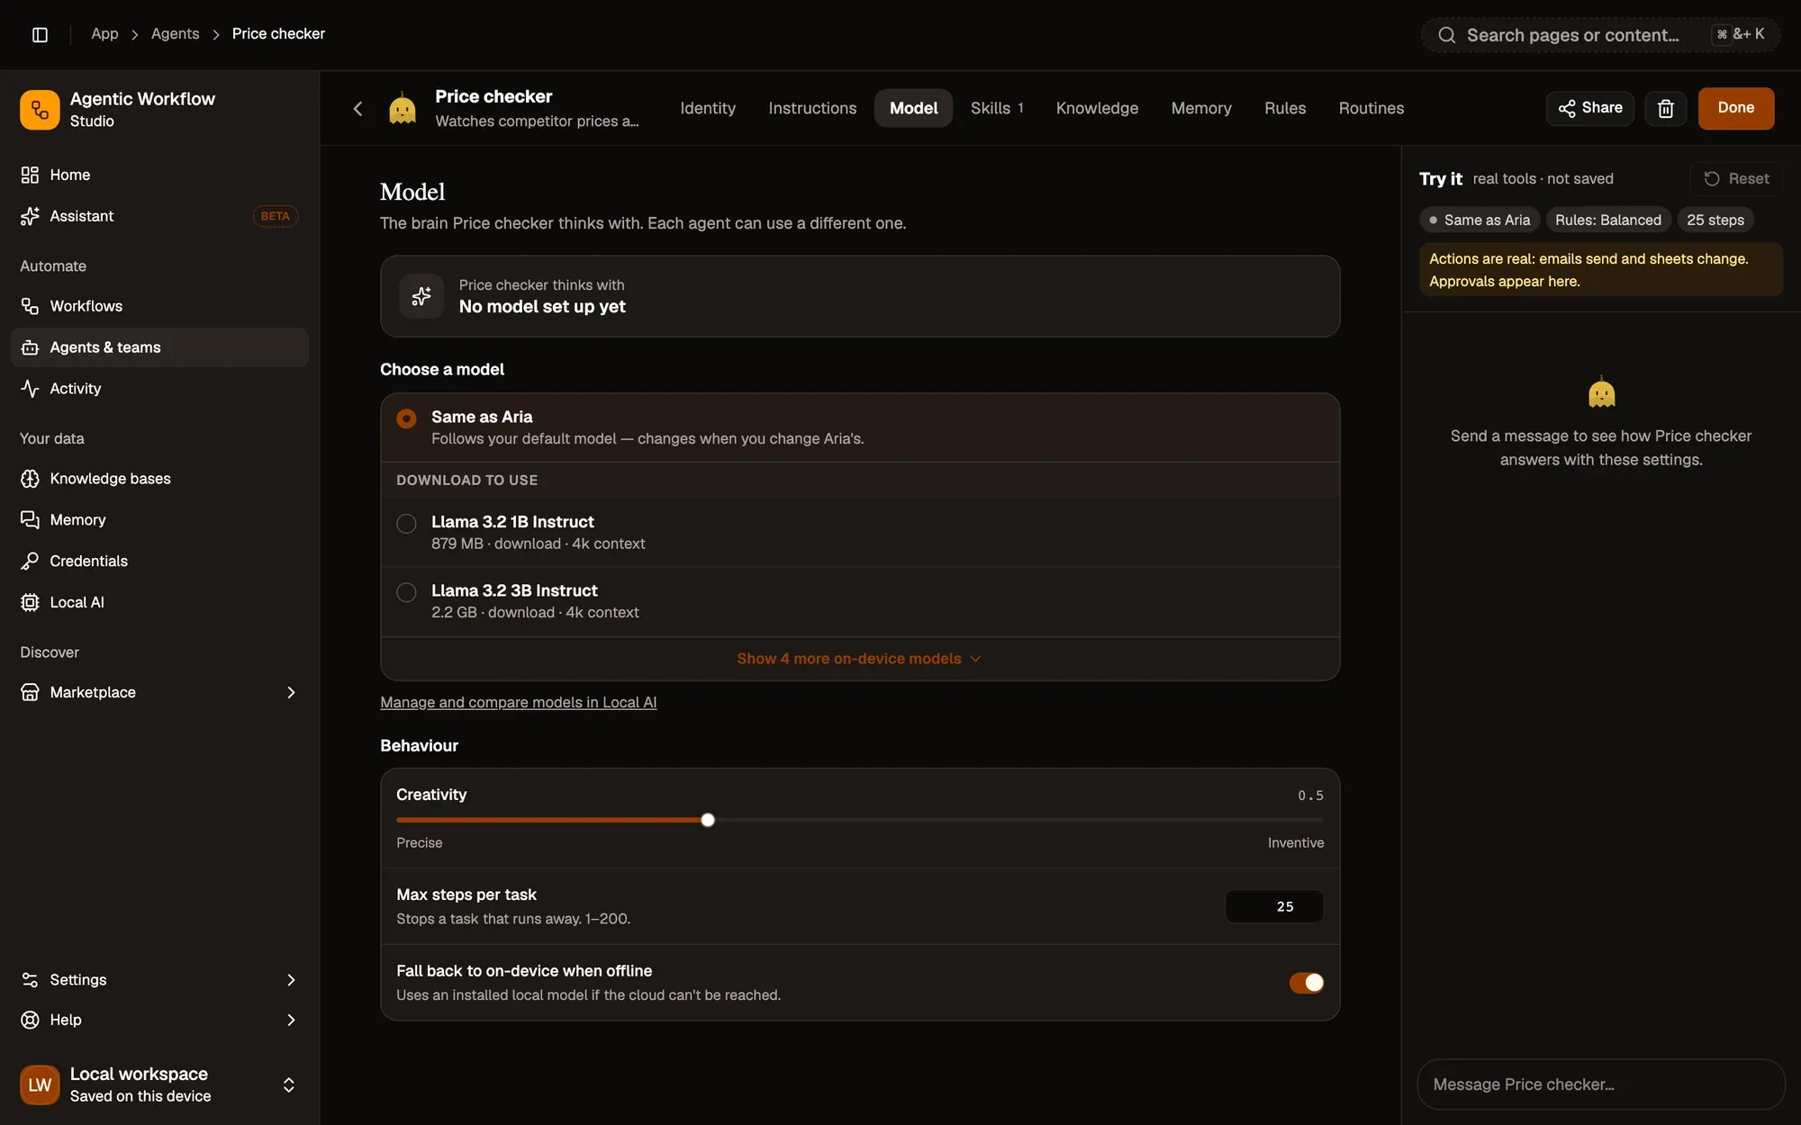Open the Local AI chip icon
The height and width of the screenshot is (1125, 1801).
[30, 603]
